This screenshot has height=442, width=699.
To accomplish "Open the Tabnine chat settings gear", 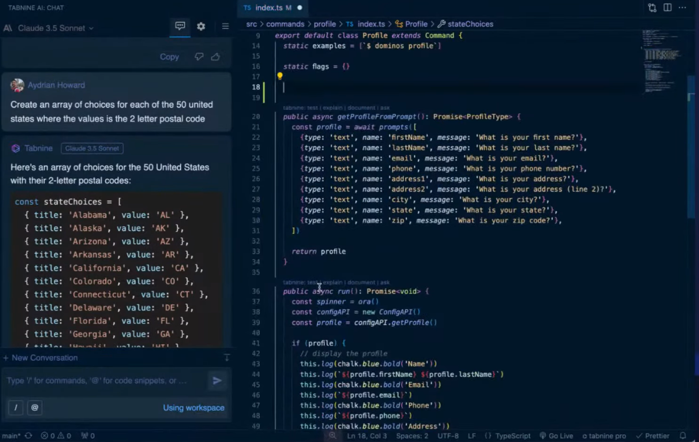I will [201, 26].
